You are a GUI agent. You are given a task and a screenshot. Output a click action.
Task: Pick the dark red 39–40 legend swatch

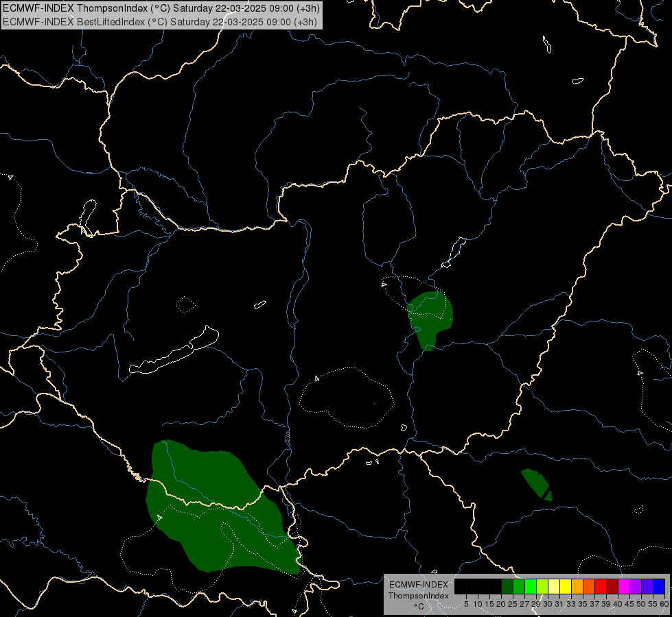(x=612, y=586)
